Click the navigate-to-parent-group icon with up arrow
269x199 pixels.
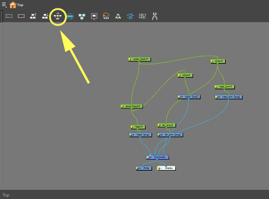(x=33, y=16)
